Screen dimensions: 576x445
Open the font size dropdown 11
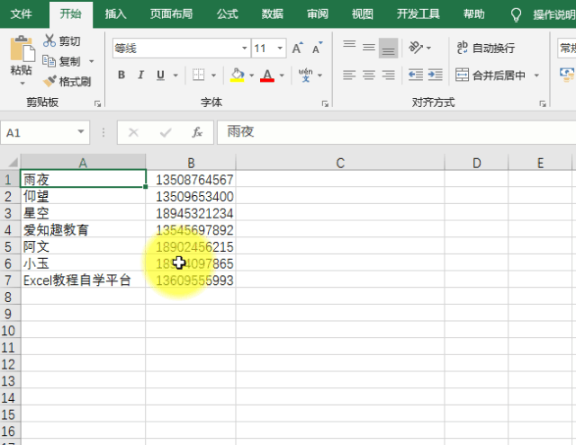[280, 48]
